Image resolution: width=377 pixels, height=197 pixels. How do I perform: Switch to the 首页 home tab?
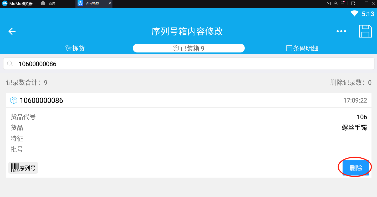[x=49, y=3]
